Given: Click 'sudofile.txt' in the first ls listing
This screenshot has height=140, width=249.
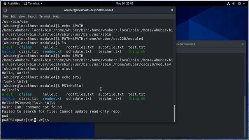Looking at the screenshot, I should (x=111, y=47).
